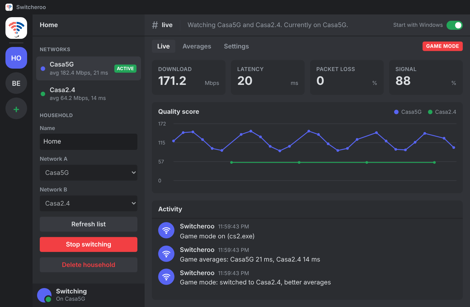Image resolution: width=470 pixels, height=307 pixels.
Task: Open the Network B dropdown
Action: click(89, 203)
